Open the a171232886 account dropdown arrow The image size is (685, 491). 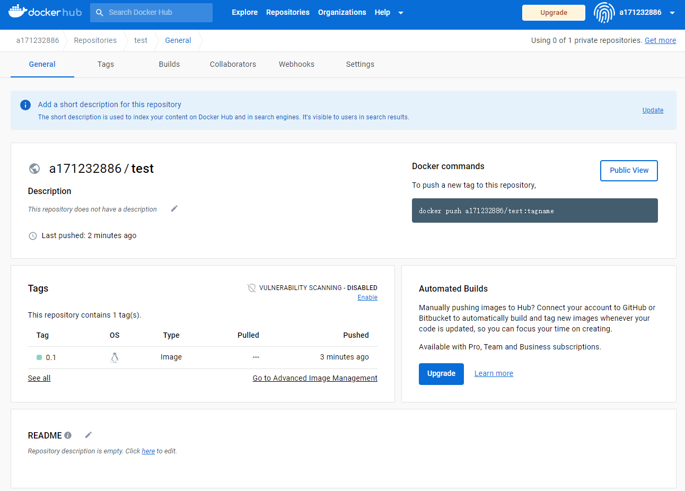pyautogui.click(x=672, y=13)
